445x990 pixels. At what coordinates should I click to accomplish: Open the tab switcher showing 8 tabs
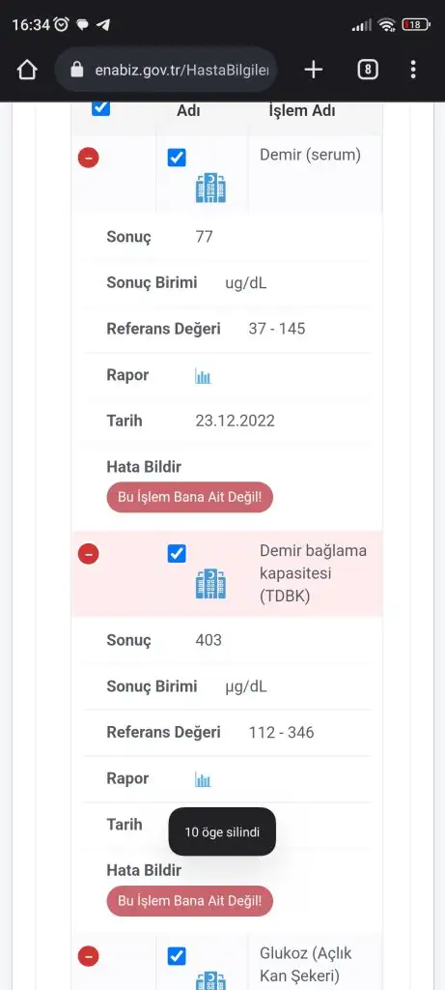coord(368,70)
